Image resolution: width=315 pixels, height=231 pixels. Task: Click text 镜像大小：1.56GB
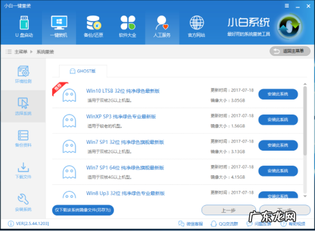(x=228, y=126)
